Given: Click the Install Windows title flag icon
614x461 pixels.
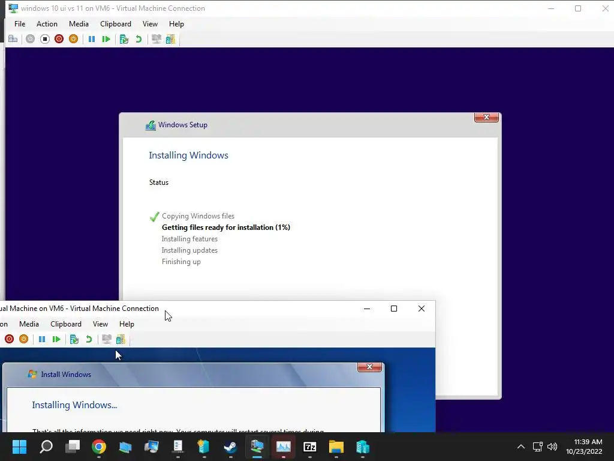Looking at the screenshot, I should [x=32, y=375].
